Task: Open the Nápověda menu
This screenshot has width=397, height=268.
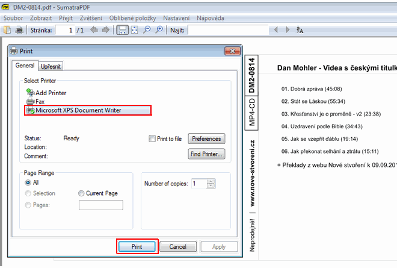Action: click(x=210, y=18)
